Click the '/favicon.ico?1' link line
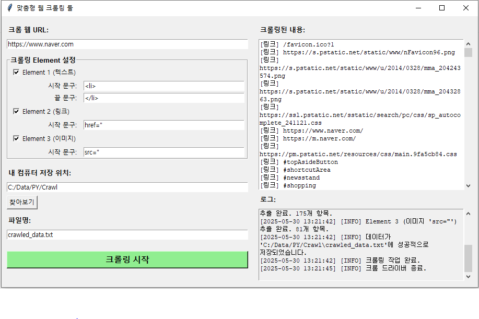 pyautogui.click(x=297, y=44)
